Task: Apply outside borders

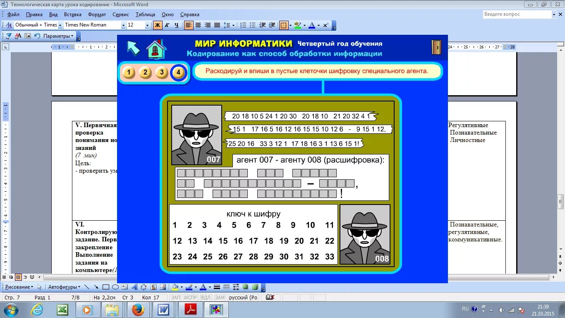Action: [x=283, y=25]
